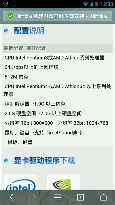Select the 配置说明 section heading
The image size is (115, 205).
pyautogui.click(x=29, y=31)
